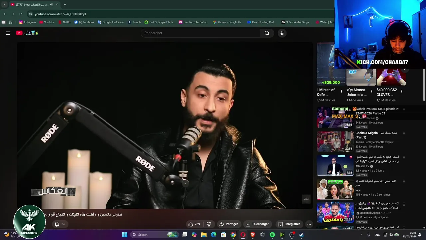Screen dimensions: 426x240
Task: Open Live YouTube Subscriber bookmark
Action: pos(194,22)
